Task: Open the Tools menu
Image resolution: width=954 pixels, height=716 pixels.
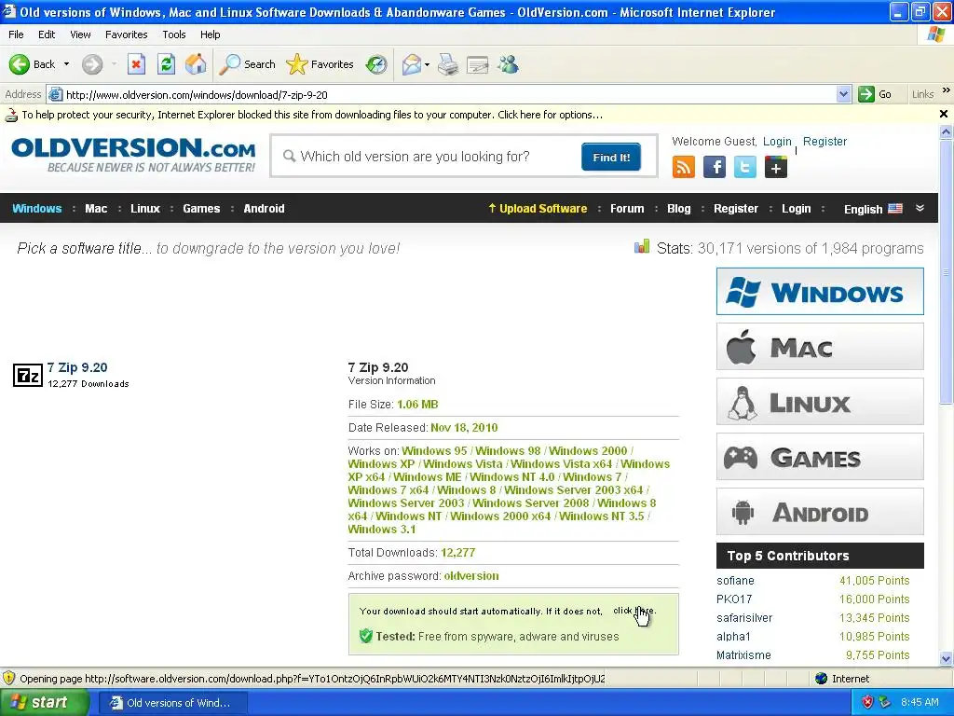Action: tap(173, 34)
